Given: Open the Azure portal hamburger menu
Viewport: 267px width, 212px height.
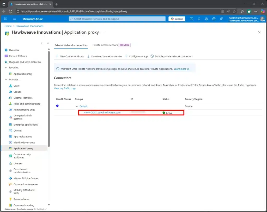Looking at the screenshot, I should click(14, 19).
